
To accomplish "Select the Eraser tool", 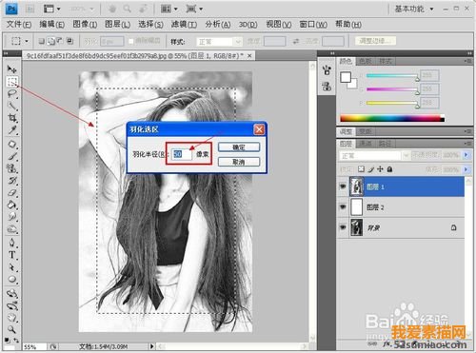I will 12,192.
